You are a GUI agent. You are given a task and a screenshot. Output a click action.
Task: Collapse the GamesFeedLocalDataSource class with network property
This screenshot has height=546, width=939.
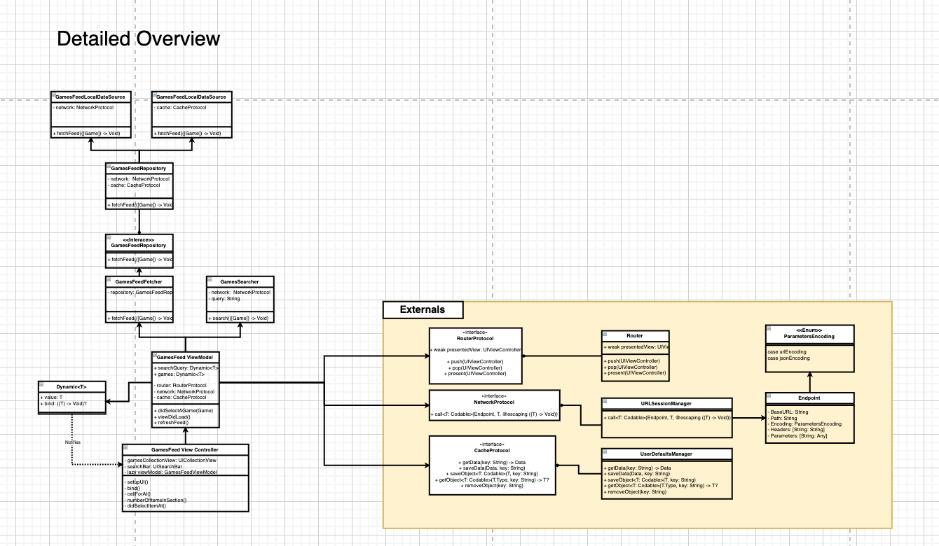tap(55, 94)
